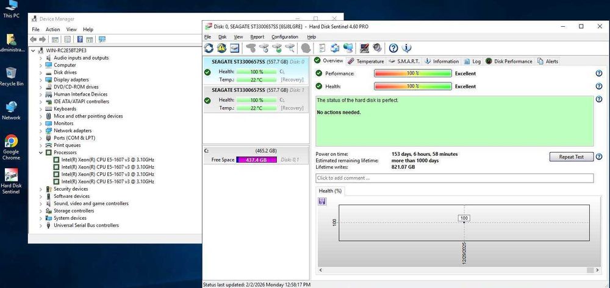Expand the Disk drives node
The width and height of the screenshot is (610, 288).
[41, 72]
